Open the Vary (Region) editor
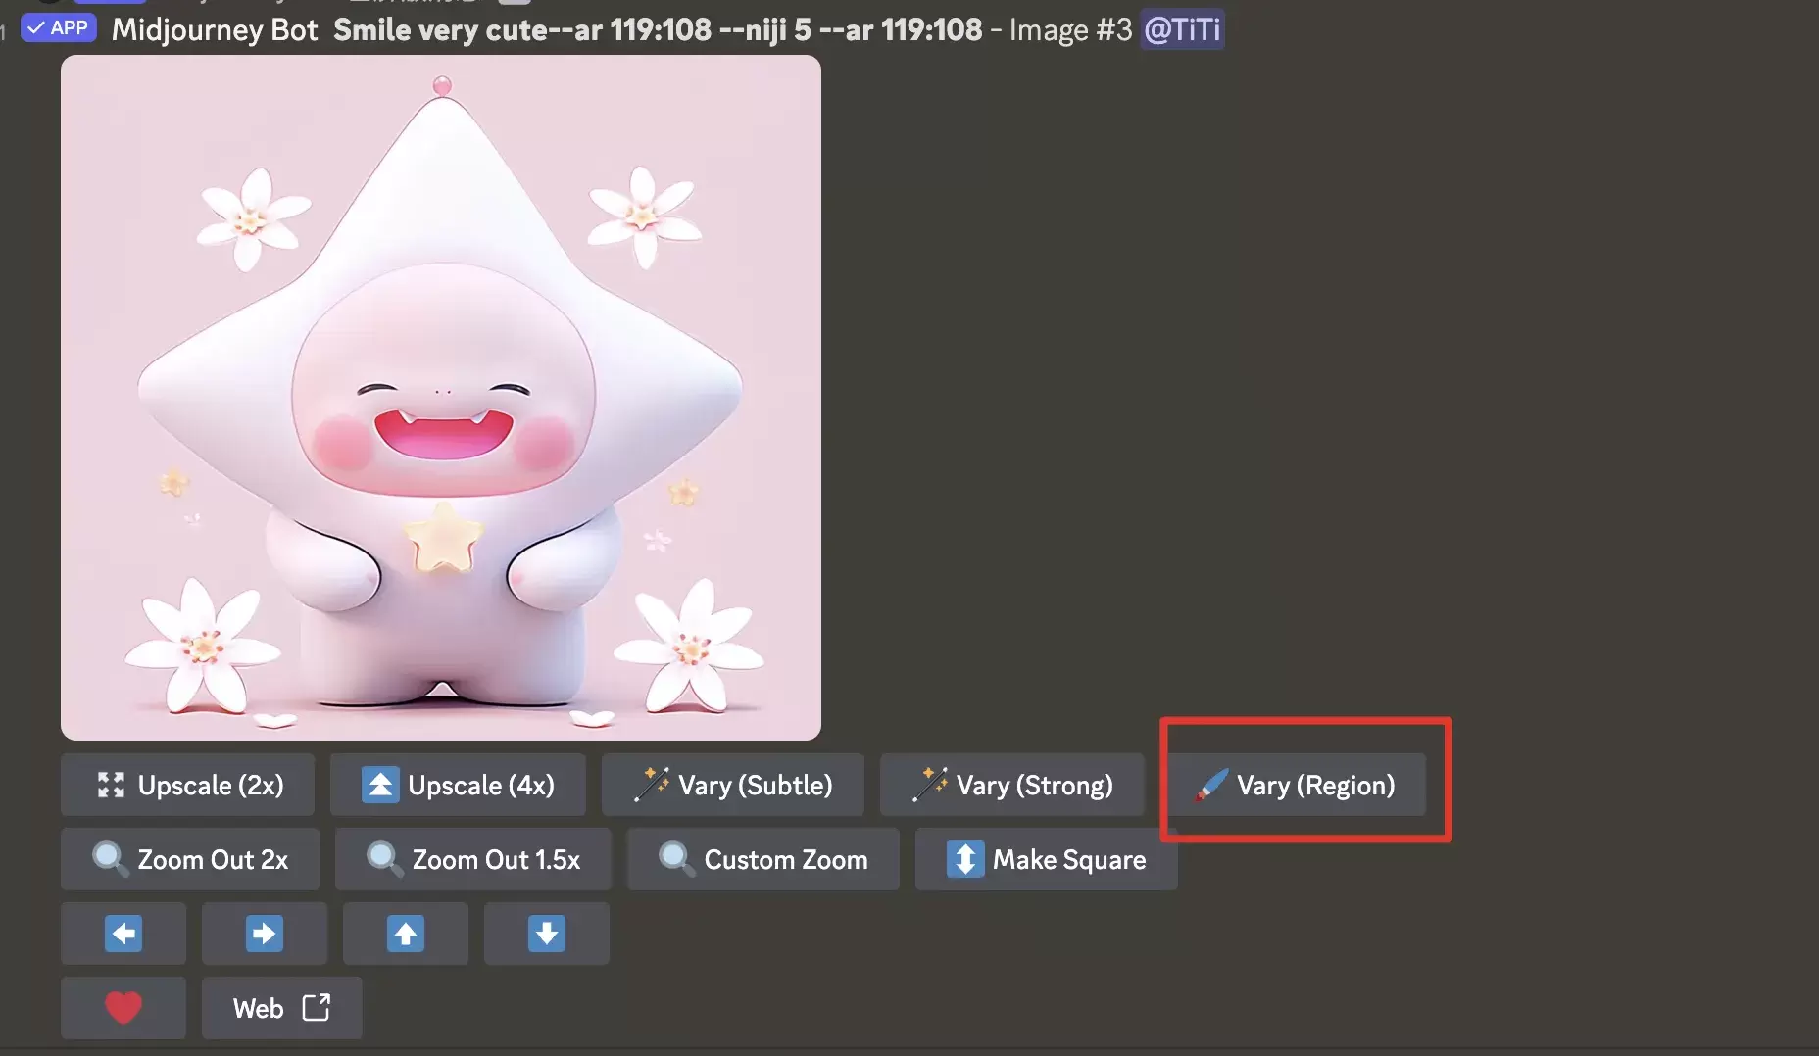Image resolution: width=1819 pixels, height=1056 pixels. point(1294,785)
